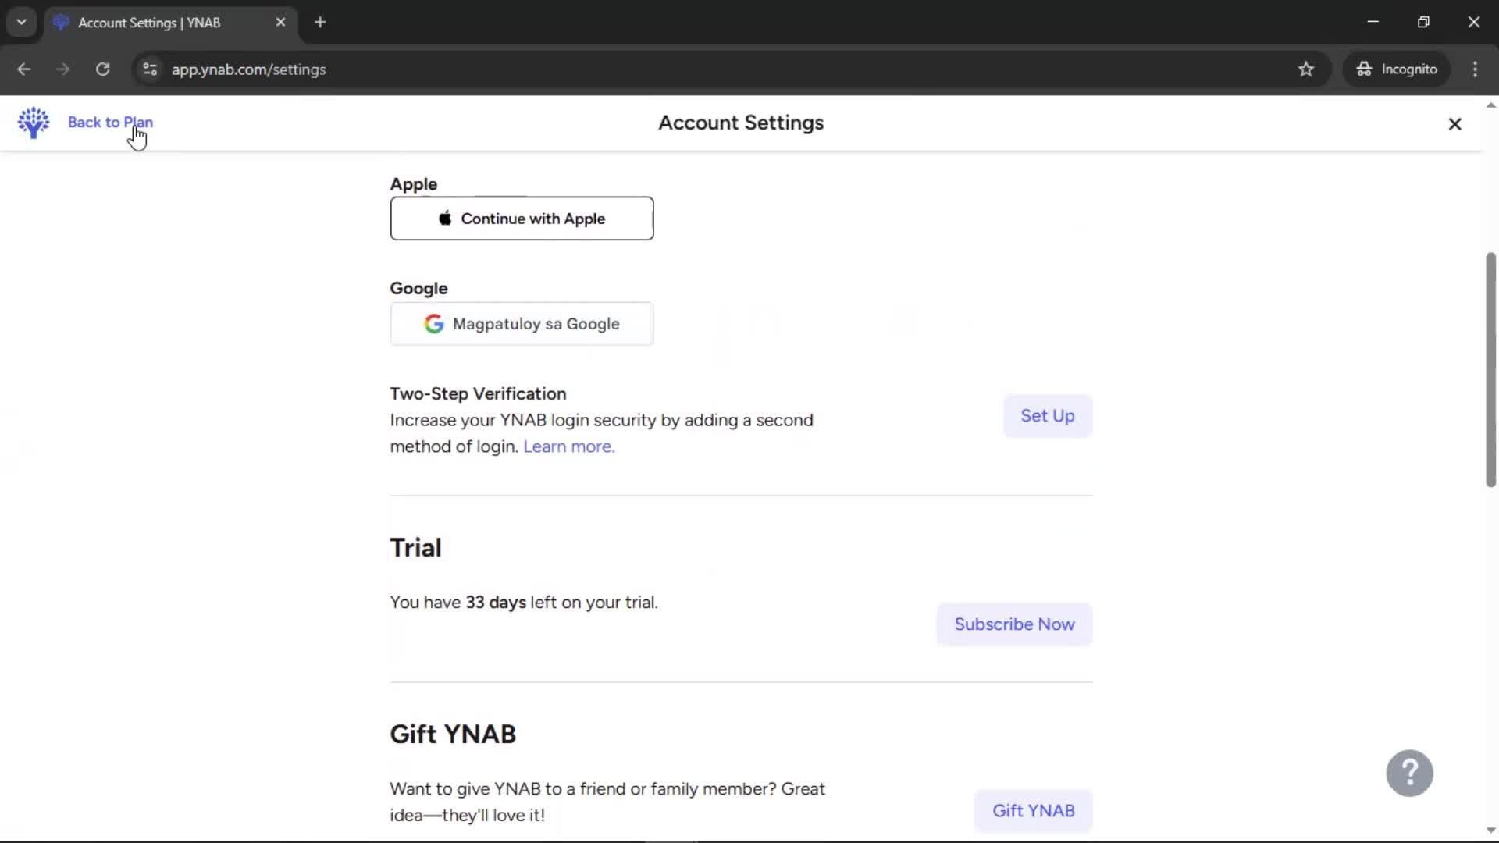Click the Apple label text

click(413, 184)
